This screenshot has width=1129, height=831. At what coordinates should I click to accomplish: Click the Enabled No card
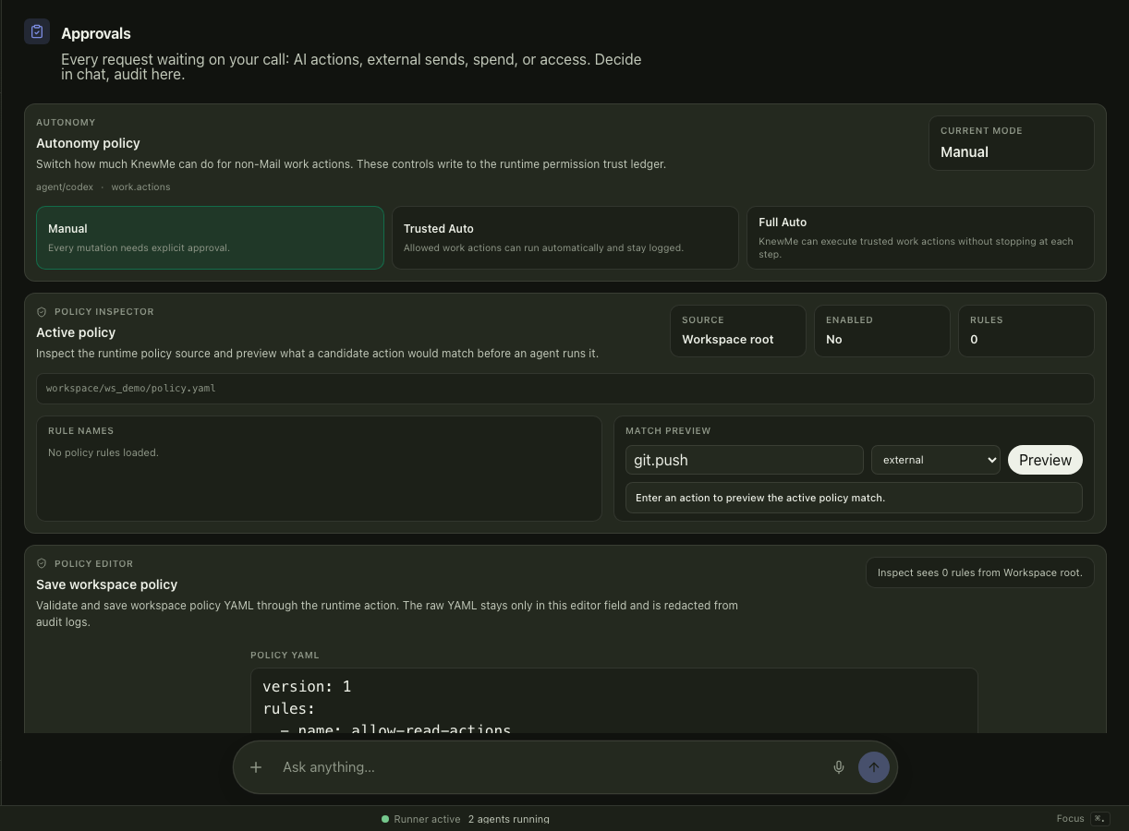(x=882, y=331)
